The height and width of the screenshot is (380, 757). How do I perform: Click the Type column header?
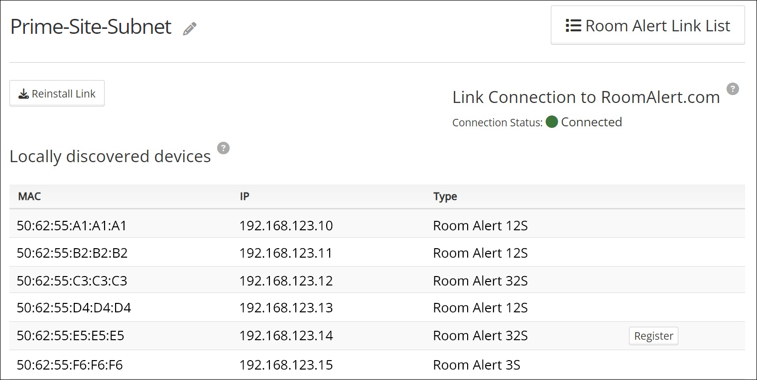[445, 196]
